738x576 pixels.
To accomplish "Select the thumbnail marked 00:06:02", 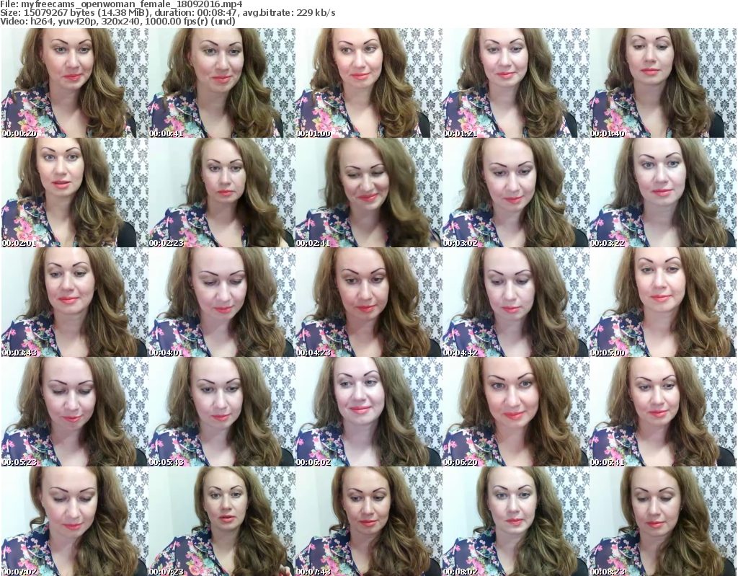I will pyautogui.click(x=368, y=412).
